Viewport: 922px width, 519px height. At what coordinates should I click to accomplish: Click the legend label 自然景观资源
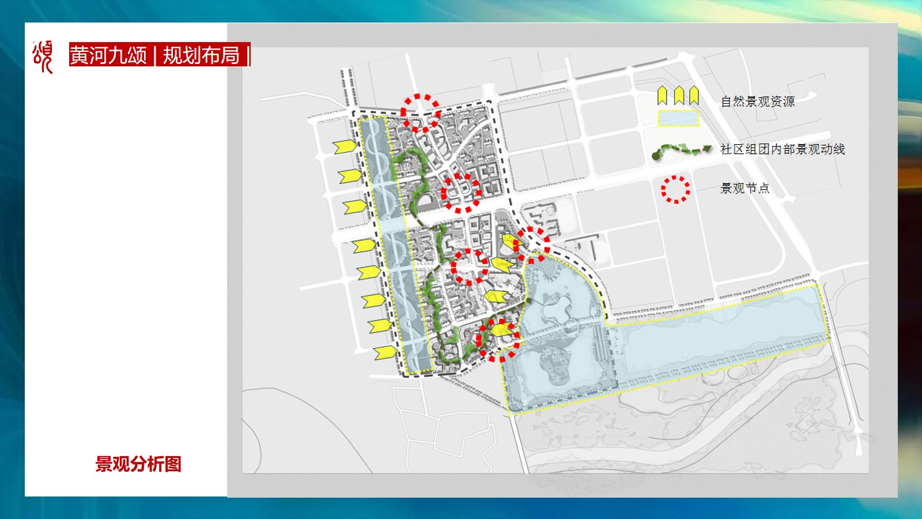point(758,101)
